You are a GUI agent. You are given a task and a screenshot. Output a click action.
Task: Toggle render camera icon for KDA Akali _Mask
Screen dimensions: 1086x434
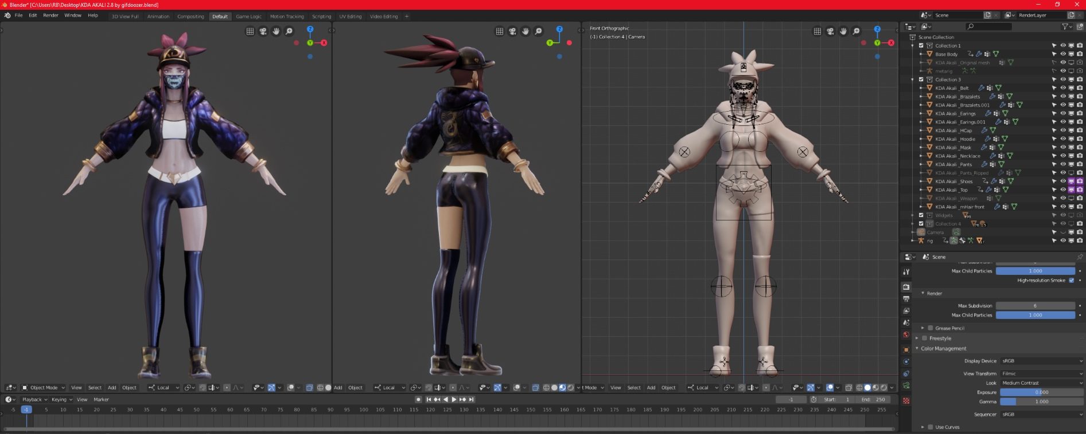[1080, 147]
